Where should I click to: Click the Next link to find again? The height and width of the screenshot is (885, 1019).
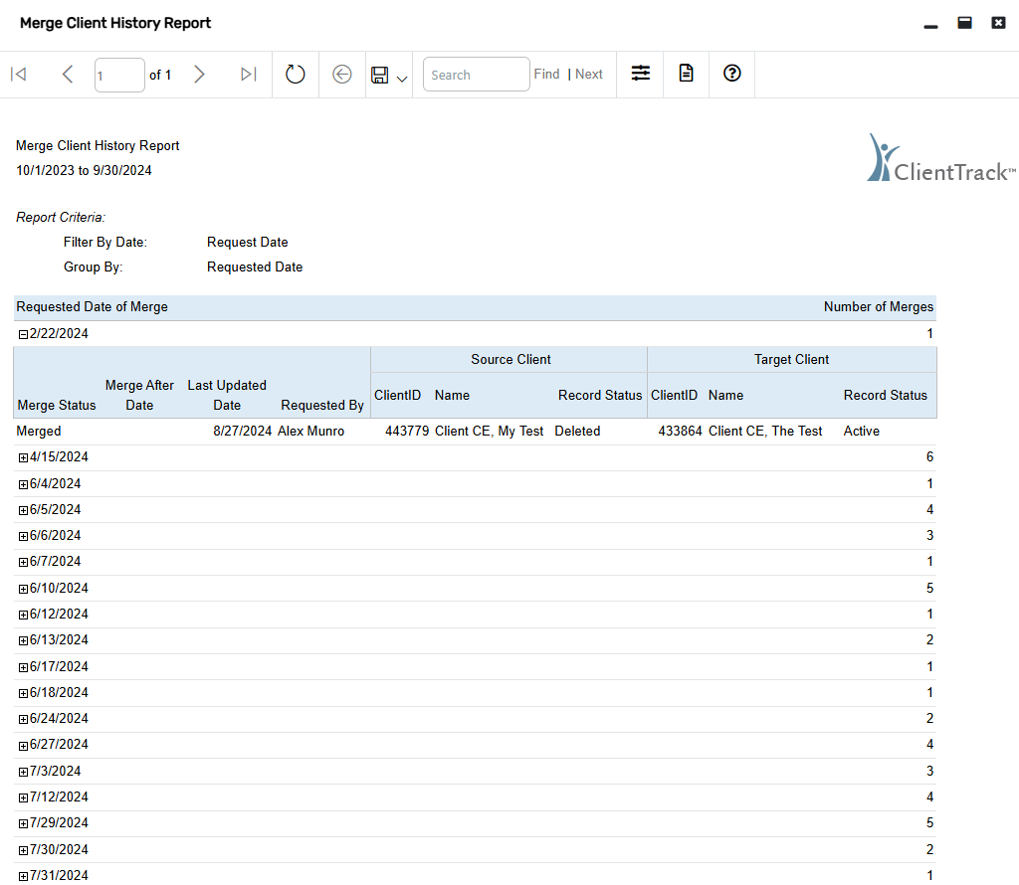tap(588, 73)
